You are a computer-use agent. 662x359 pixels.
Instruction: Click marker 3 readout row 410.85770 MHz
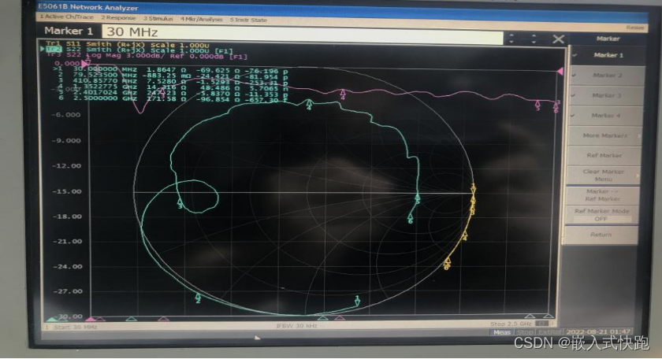pyautogui.click(x=170, y=81)
